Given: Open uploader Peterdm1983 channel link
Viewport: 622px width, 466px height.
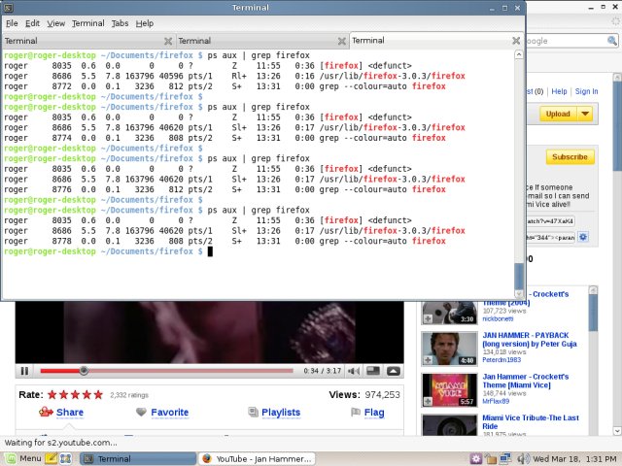Looking at the screenshot, I should pyautogui.click(x=501, y=360).
